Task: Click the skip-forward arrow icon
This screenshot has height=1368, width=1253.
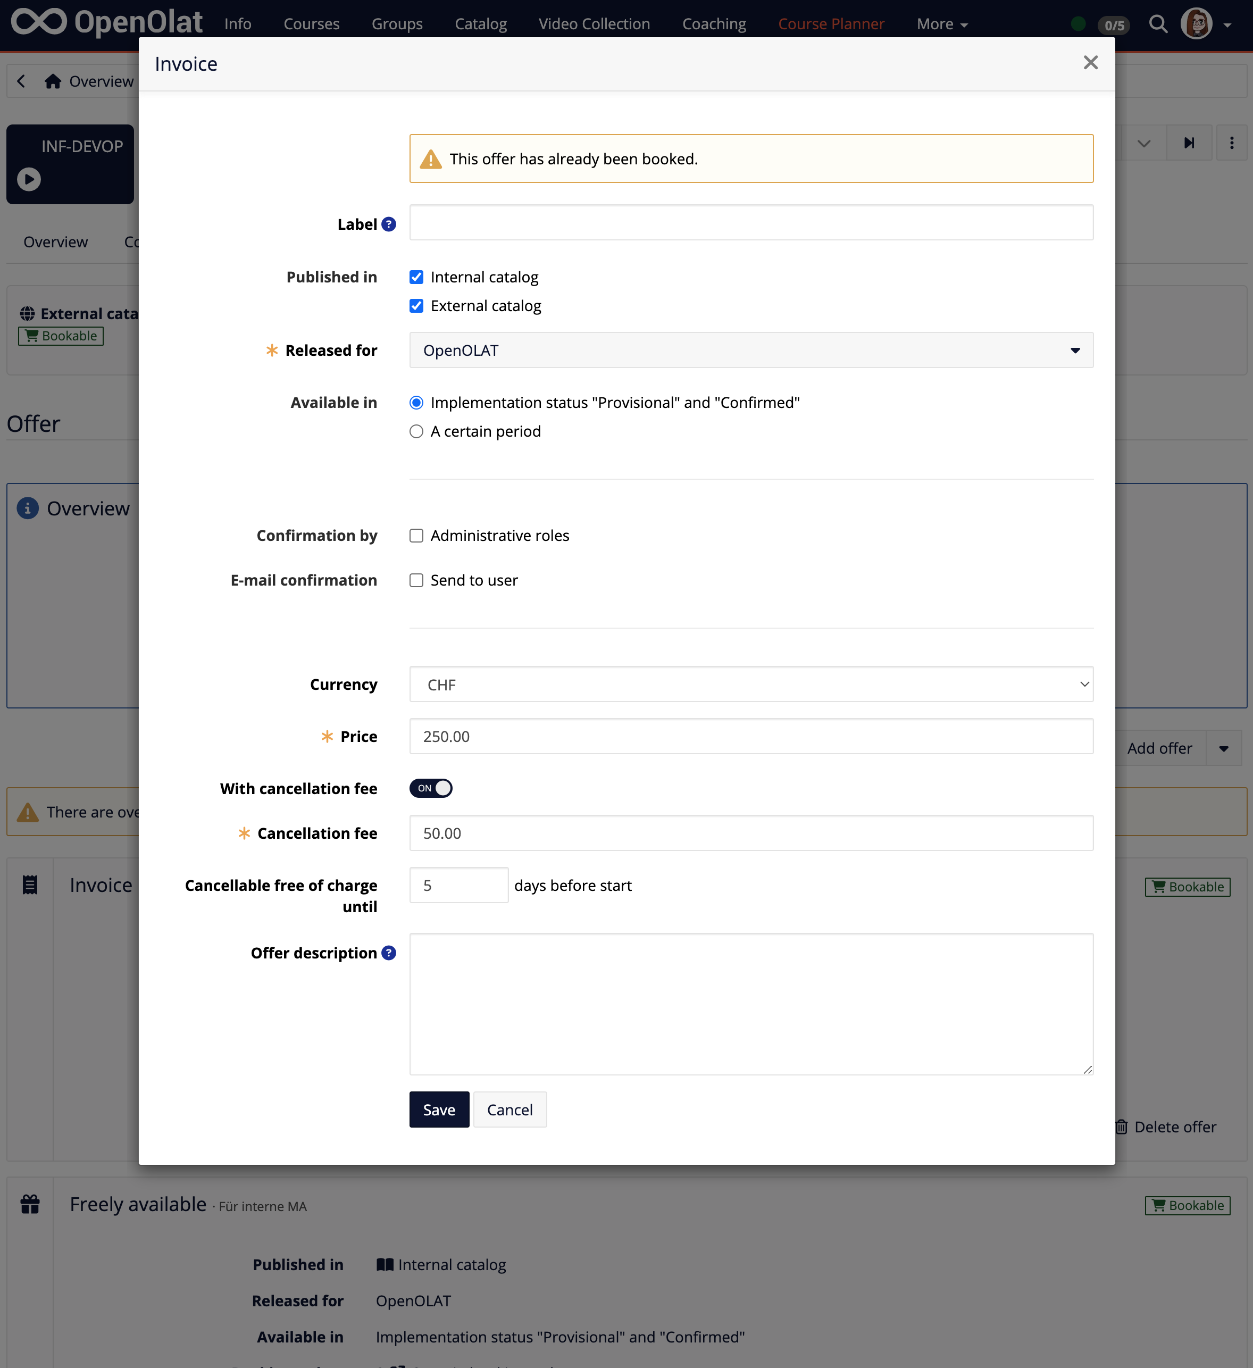Action: point(1189,143)
